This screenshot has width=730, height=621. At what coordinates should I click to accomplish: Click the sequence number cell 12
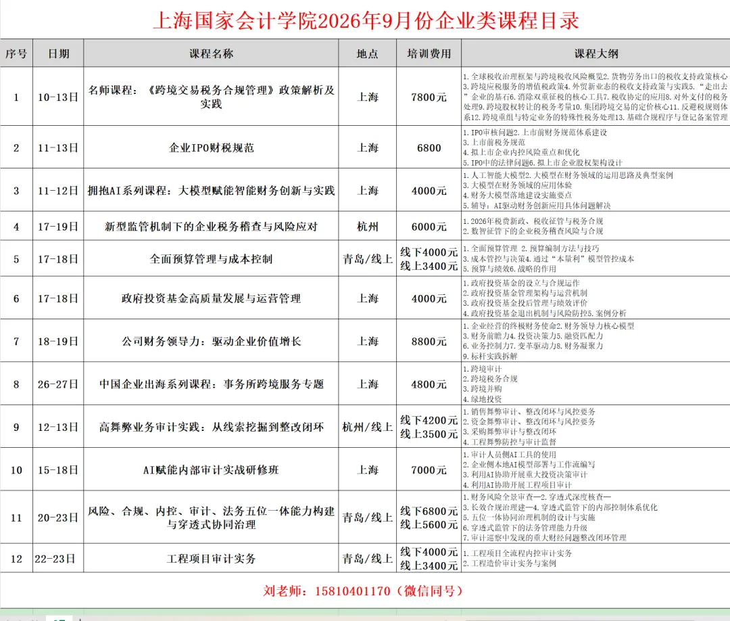(x=16, y=558)
